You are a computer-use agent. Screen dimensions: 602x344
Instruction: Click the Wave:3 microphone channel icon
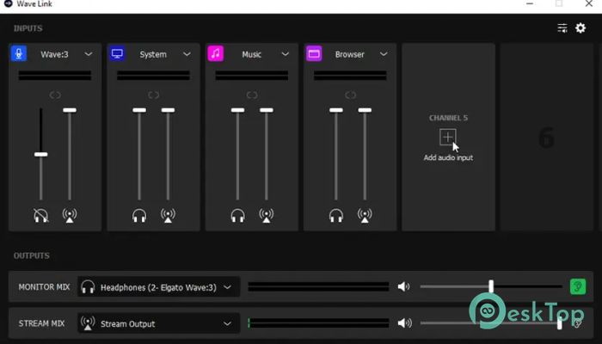click(19, 53)
